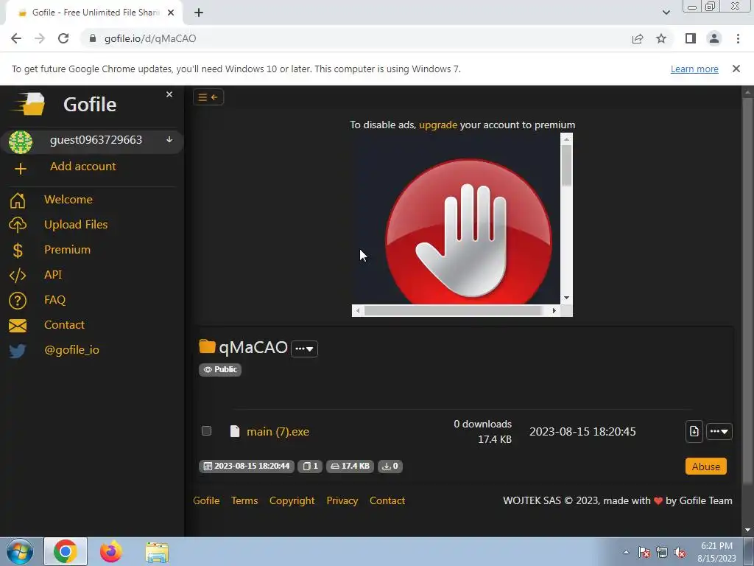Open the FAQ menu item
Viewport: 754px width, 566px height.
click(x=54, y=300)
